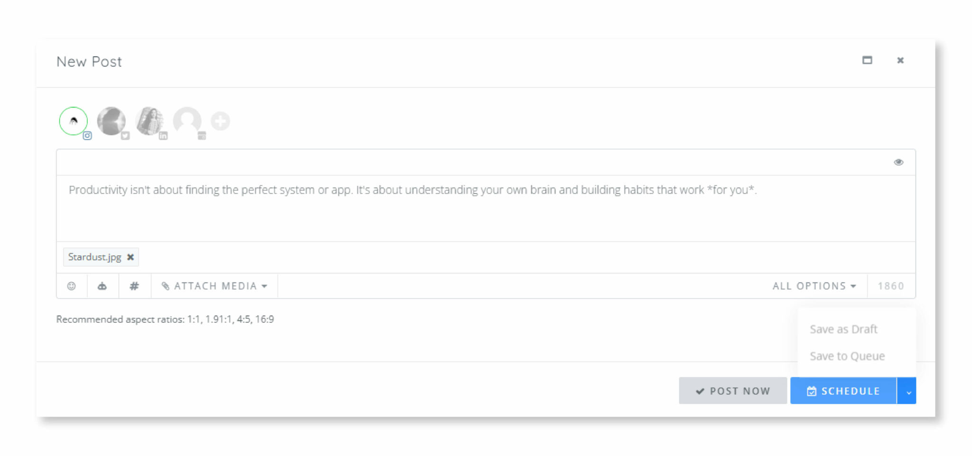Toggle the fourth blank profile avatar
Image resolution: width=972 pixels, height=456 pixels.
tap(187, 121)
